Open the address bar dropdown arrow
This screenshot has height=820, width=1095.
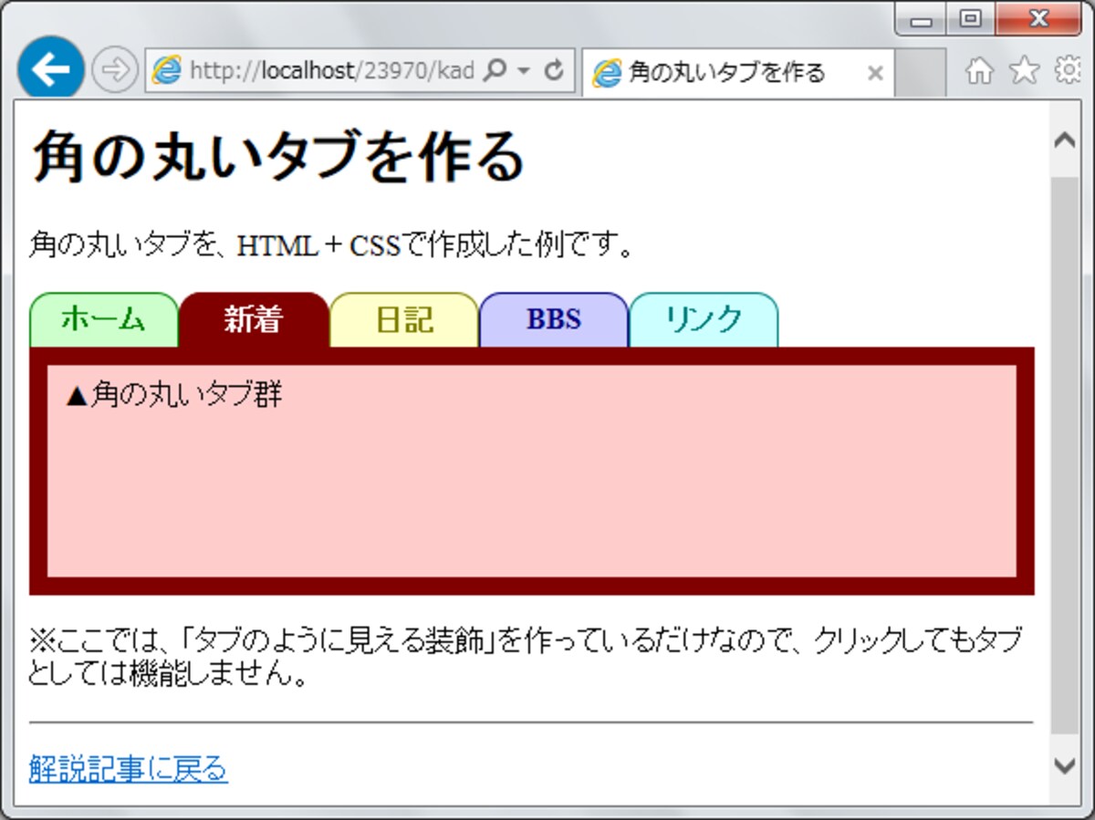point(523,71)
